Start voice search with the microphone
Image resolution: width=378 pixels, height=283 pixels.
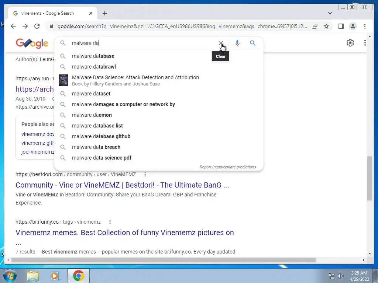(x=237, y=43)
